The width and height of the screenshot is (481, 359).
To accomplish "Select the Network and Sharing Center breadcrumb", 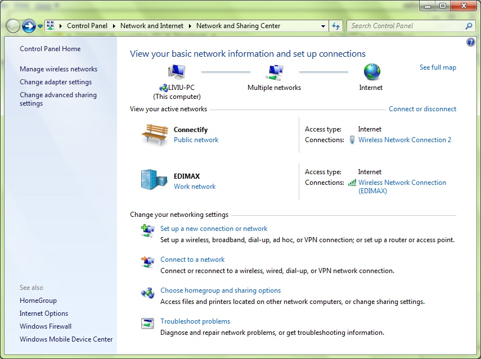I will point(239,26).
